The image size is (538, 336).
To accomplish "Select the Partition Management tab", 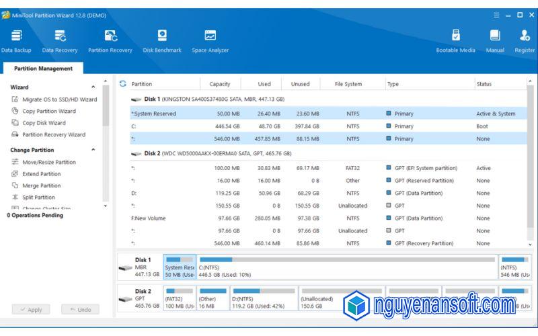I will tap(43, 69).
